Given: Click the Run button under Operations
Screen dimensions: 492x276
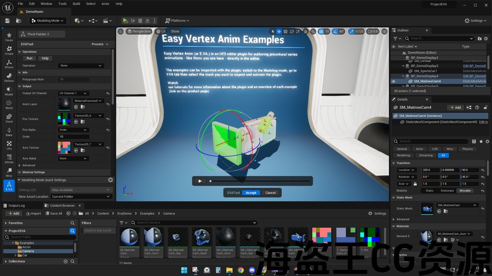Looking at the screenshot, I should click(x=30, y=58).
